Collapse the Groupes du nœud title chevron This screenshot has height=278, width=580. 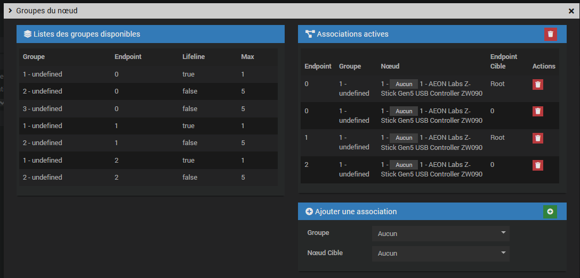click(x=10, y=11)
